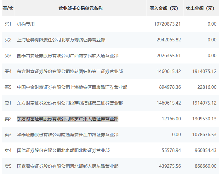Select buy amount 10720873.21
The height and width of the screenshot is (175, 222).
pyautogui.click(x=167, y=24)
